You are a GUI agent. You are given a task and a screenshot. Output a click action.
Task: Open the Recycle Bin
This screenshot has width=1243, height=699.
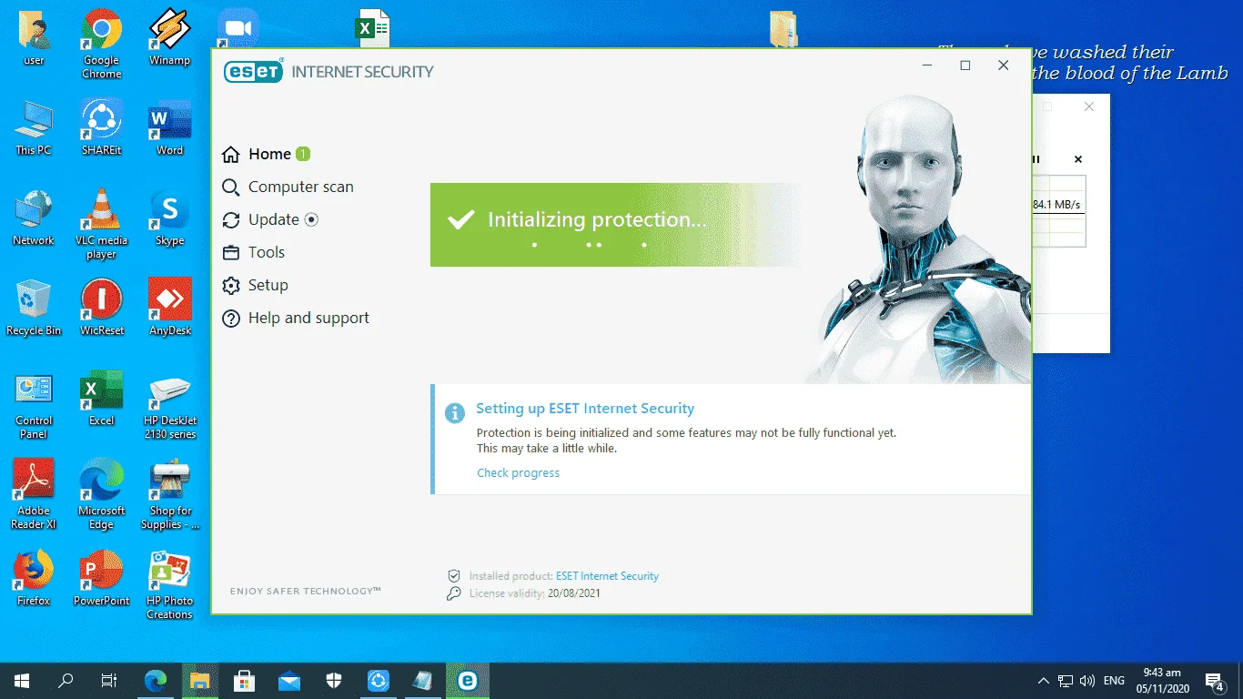pos(34,308)
